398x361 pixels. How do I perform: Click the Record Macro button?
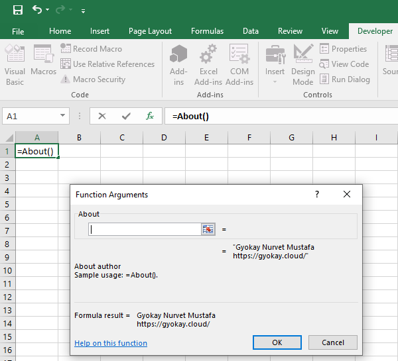click(x=91, y=49)
